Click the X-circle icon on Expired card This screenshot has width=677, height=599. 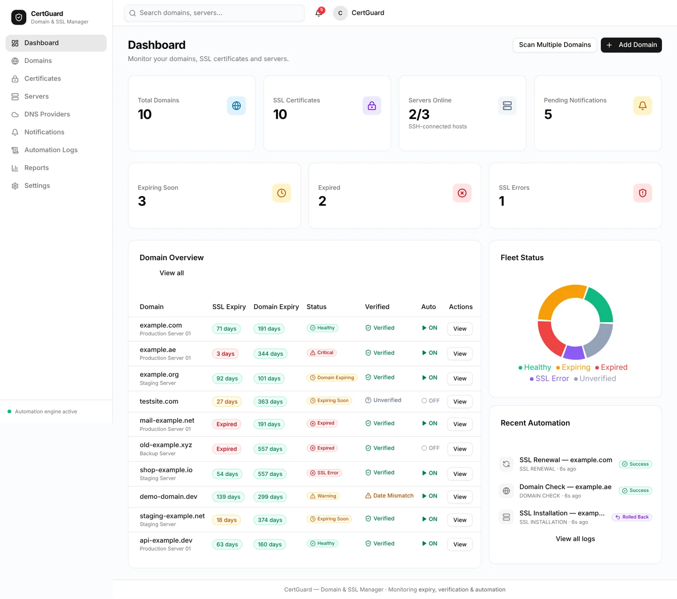point(462,193)
